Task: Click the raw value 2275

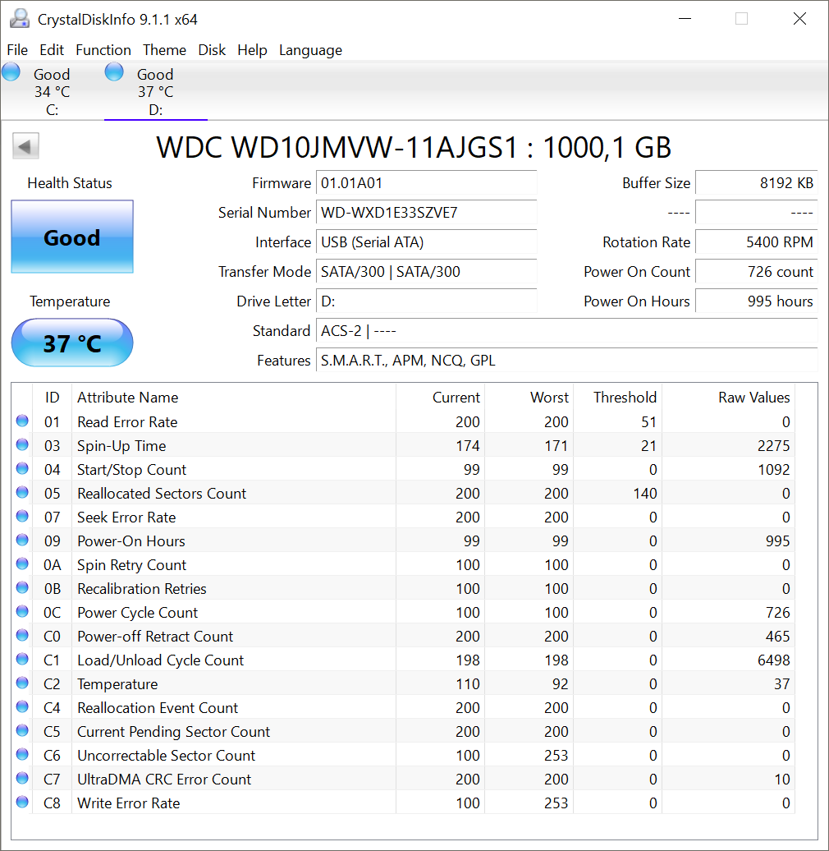Action: click(774, 445)
